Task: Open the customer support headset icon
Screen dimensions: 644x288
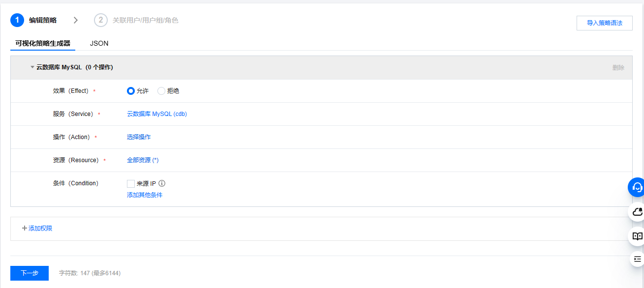Action: tap(637, 187)
